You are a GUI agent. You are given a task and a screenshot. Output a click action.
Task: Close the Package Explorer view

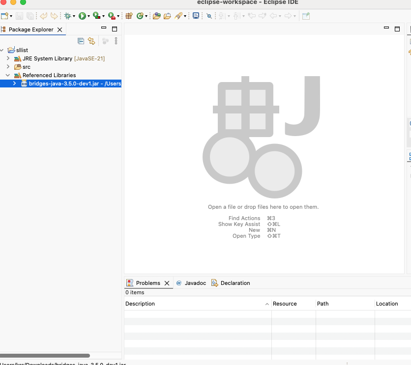(60, 29)
